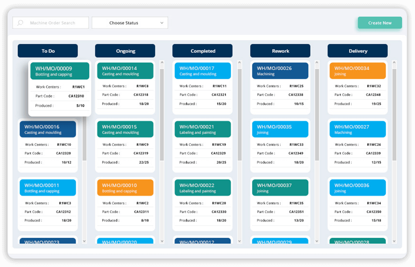Image resolution: width=415 pixels, height=267 pixels.
Task: Open order card WH/MO/00009
Action: click(x=60, y=71)
